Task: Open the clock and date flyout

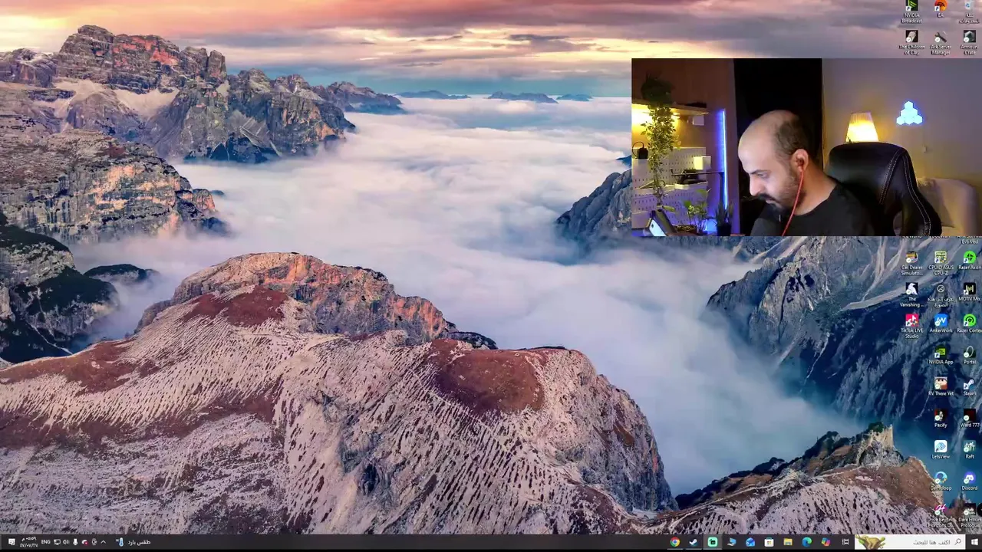Action: (x=29, y=542)
